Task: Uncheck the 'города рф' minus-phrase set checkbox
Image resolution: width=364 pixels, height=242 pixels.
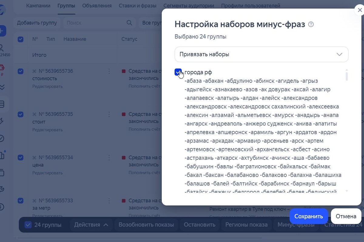Action: click(178, 72)
